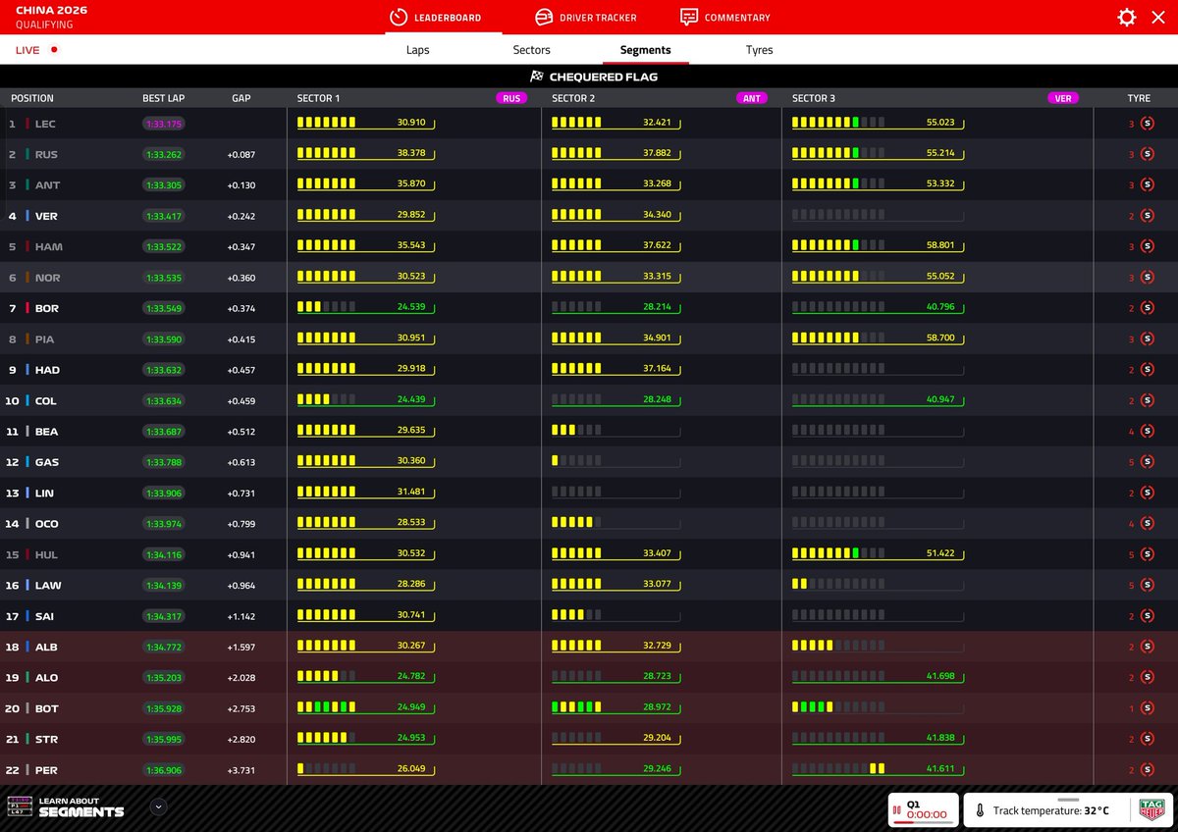Click the chequered flag icon
The height and width of the screenshot is (832, 1178).
coord(536,77)
